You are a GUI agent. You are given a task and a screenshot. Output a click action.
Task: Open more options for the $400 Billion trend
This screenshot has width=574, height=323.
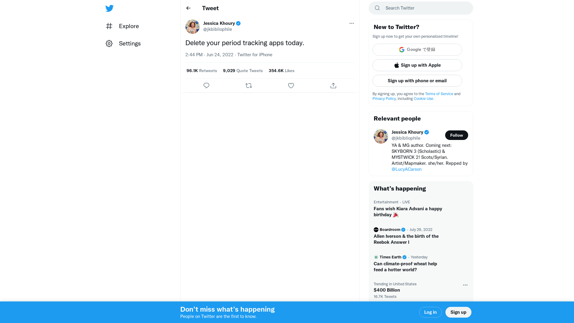[x=465, y=285]
